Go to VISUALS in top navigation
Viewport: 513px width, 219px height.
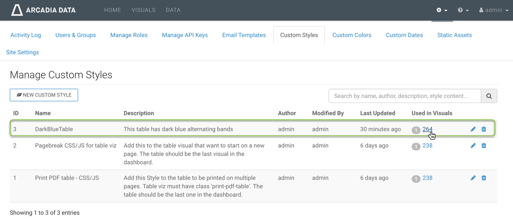pyautogui.click(x=143, y=10)
